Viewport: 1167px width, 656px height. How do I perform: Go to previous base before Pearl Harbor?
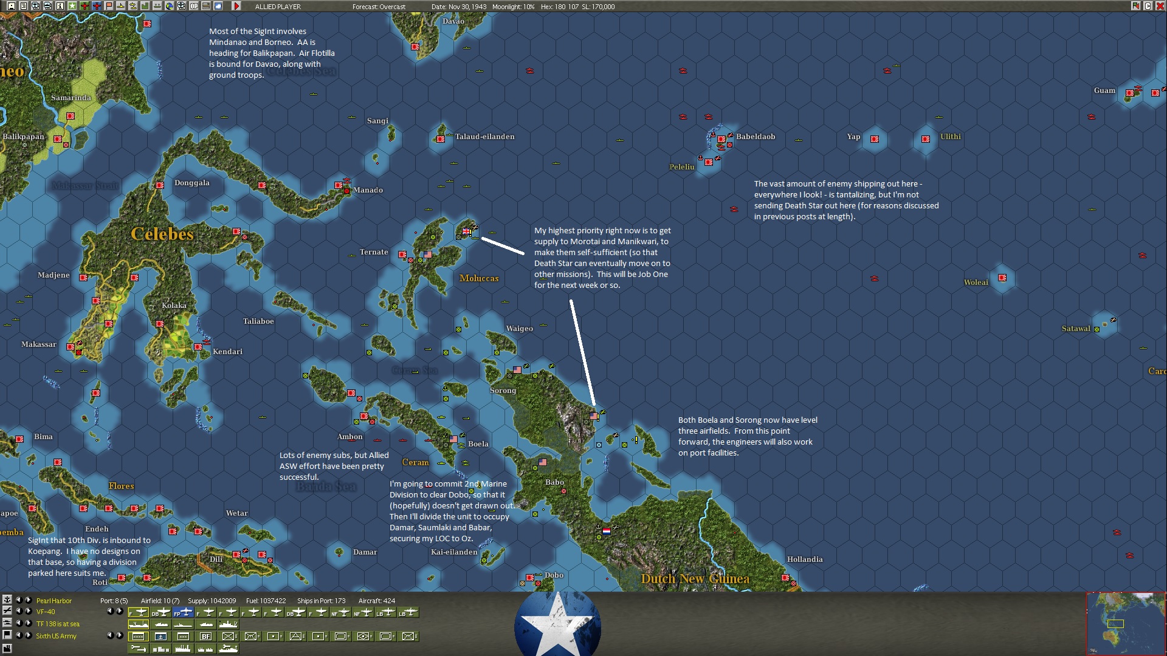(18, 600)
